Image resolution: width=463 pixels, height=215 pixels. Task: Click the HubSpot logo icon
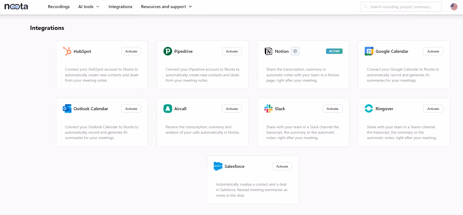click(67, 51)
